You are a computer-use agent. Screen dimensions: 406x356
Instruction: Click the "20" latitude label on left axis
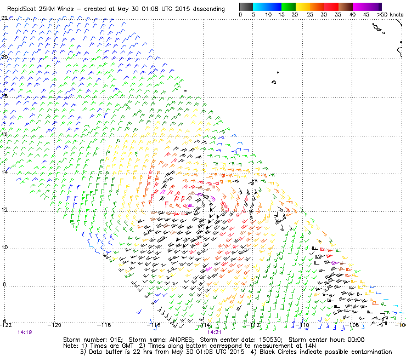[x=4, y=57]
